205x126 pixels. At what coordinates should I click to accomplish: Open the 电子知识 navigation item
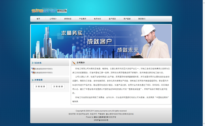tap(97, 19)
